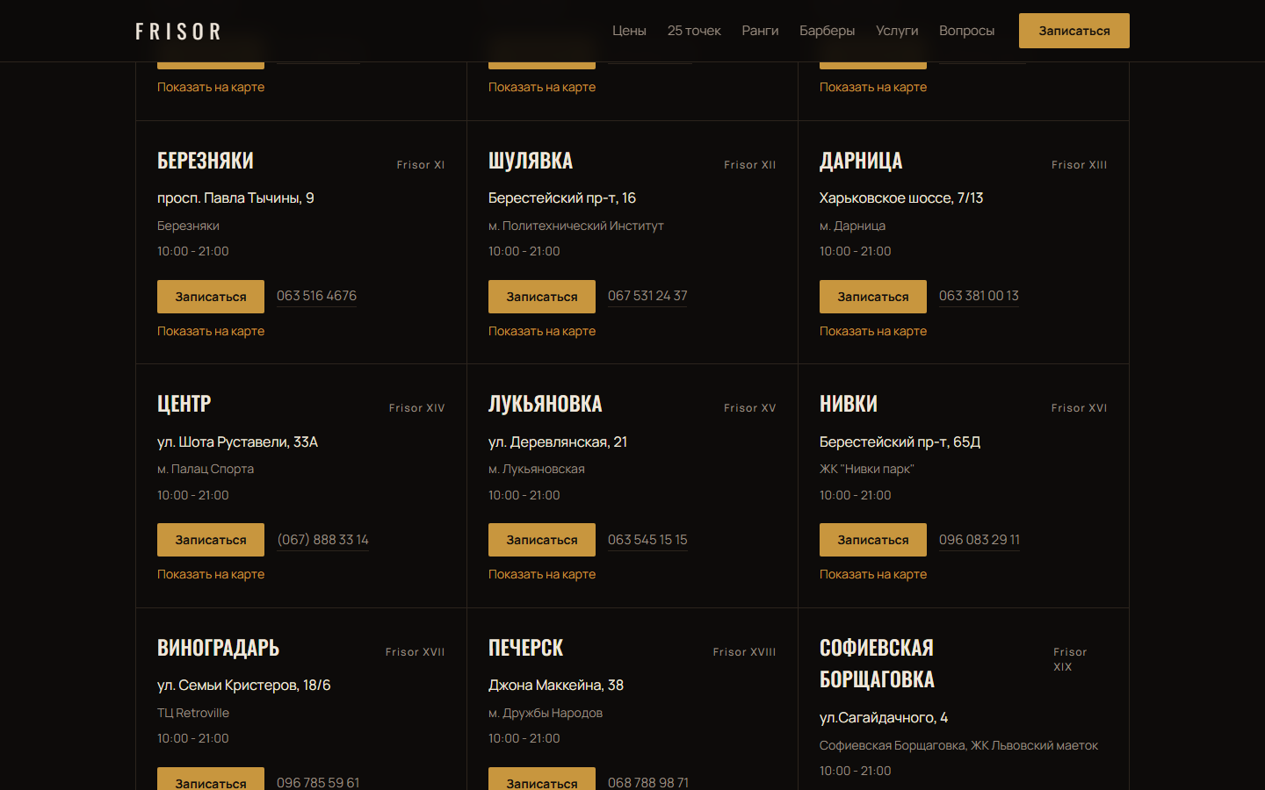Call Нивки at 096 083 29 11
Image resolution: width=1265 pixels, height=790 pixels.
click(x=979, y=540)
